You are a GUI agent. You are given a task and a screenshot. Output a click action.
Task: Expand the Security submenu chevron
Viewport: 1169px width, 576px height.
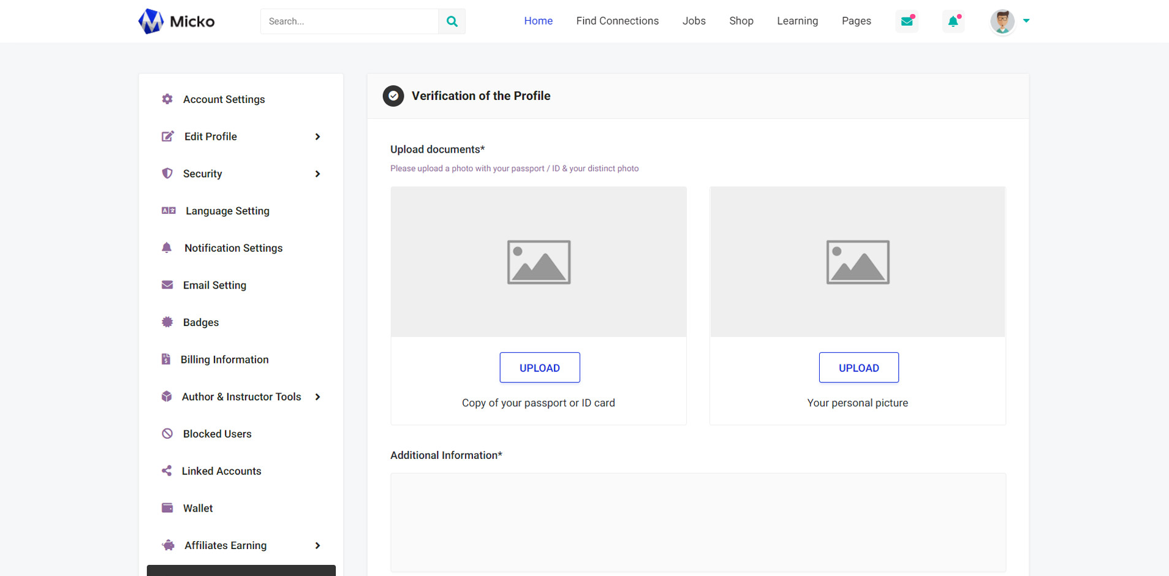[x=317, y=174]
